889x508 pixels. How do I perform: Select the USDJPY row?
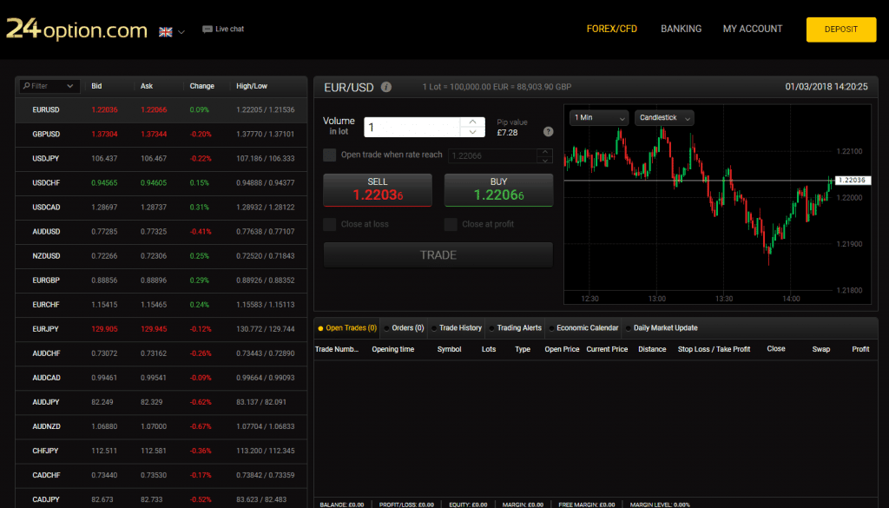coord(161,159)
